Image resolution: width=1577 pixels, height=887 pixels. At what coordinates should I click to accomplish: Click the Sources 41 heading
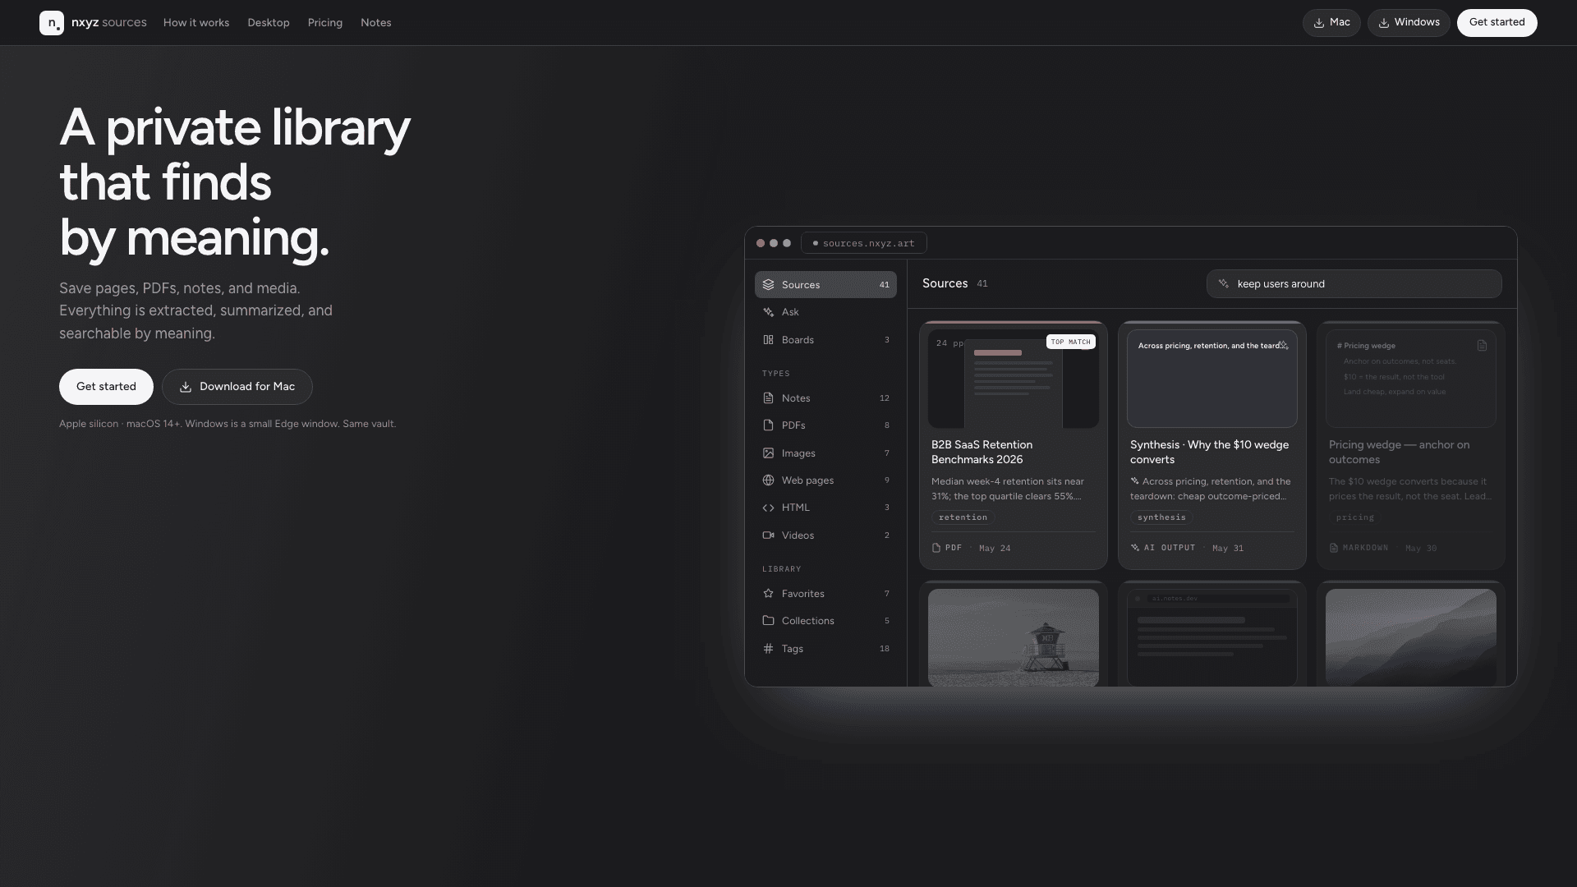[955, 283]
